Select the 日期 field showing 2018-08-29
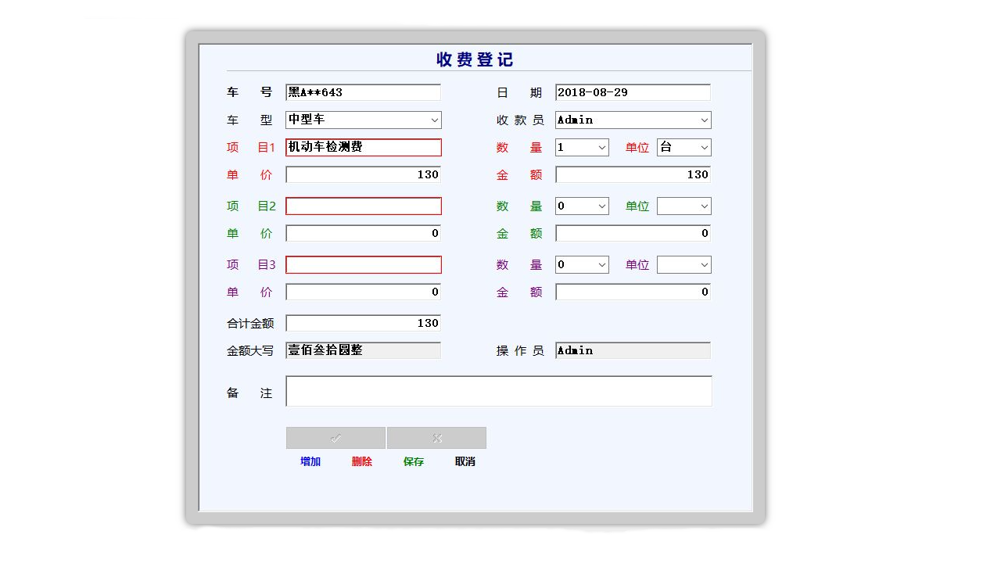This screenshot has height=563, width=1001. (632, 91)
